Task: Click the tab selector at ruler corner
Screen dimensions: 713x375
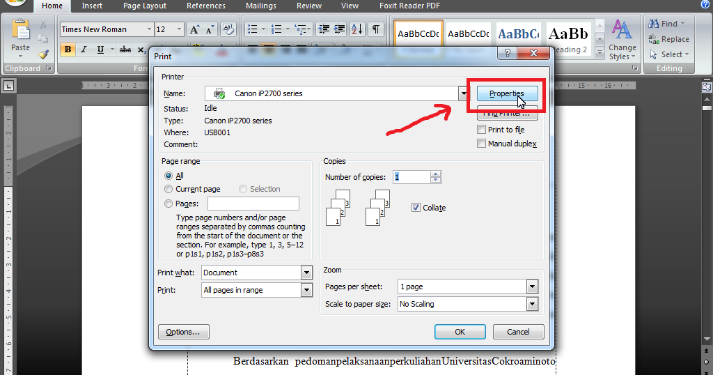Action: click(x=8, y=86)
